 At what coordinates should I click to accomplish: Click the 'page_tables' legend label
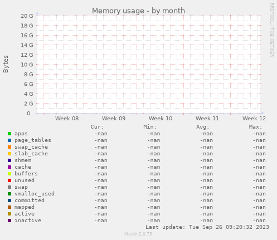click(33, 140)
